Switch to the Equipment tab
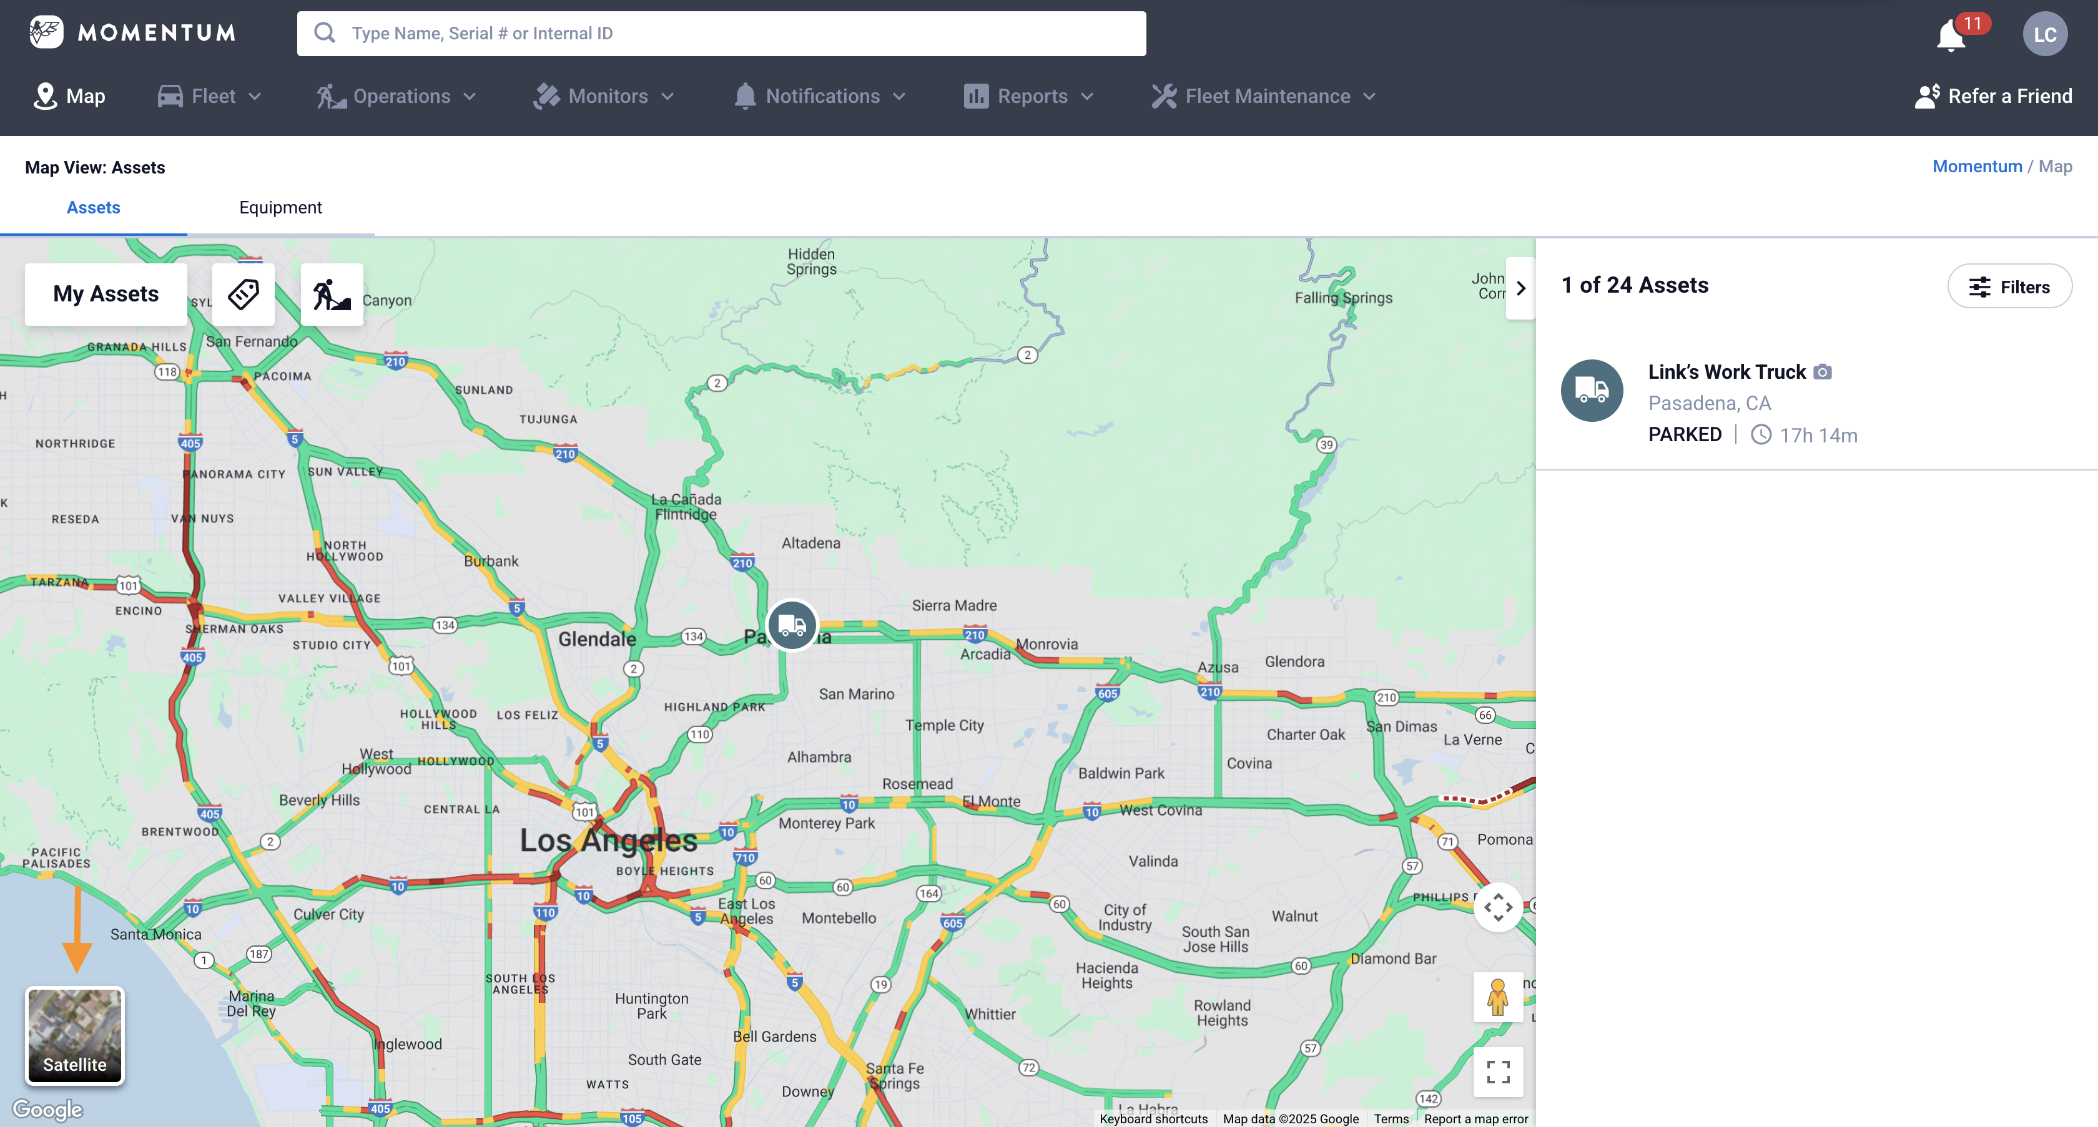 tap(280, 208)
